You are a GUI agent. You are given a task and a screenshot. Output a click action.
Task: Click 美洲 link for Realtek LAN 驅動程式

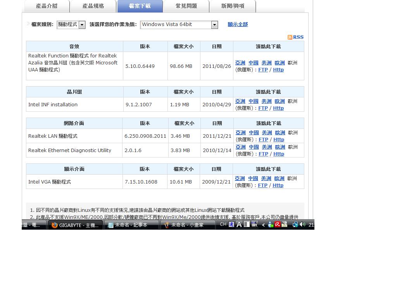[x=267, y=133]
